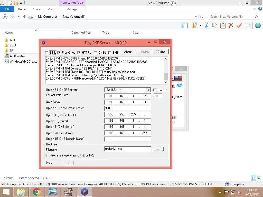
Task: Click the rename label icon
Action: coord(247,25)
